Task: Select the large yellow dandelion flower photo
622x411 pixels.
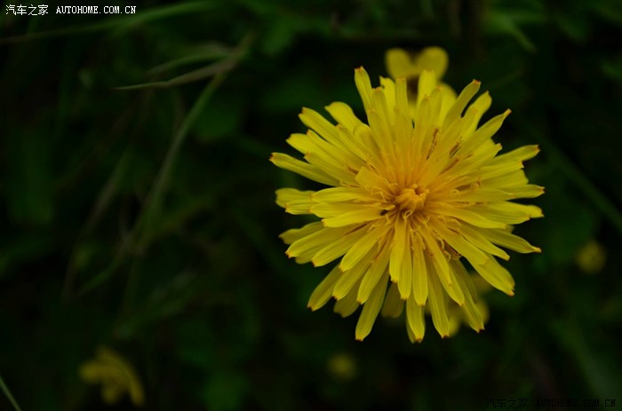Action: click(407, 206)
